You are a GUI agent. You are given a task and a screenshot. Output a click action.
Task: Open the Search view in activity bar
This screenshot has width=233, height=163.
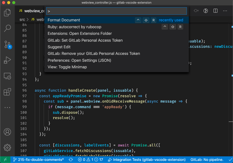coord(7,28)
